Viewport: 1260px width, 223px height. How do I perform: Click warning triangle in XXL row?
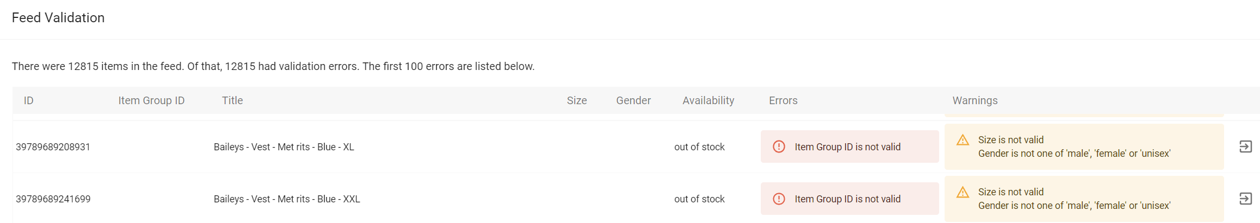pos(963,192)
